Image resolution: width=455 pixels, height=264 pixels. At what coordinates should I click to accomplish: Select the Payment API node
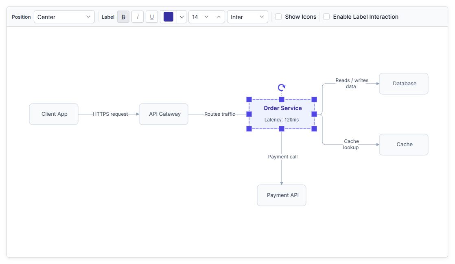click(x=282, y=195)
